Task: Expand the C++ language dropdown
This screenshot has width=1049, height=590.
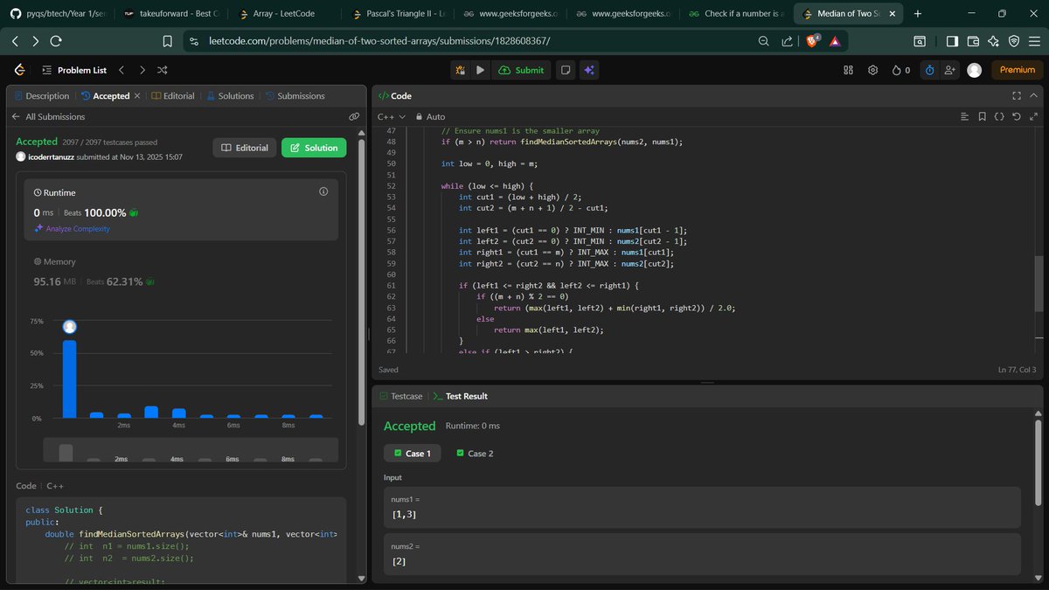Action: coord(391,116)
